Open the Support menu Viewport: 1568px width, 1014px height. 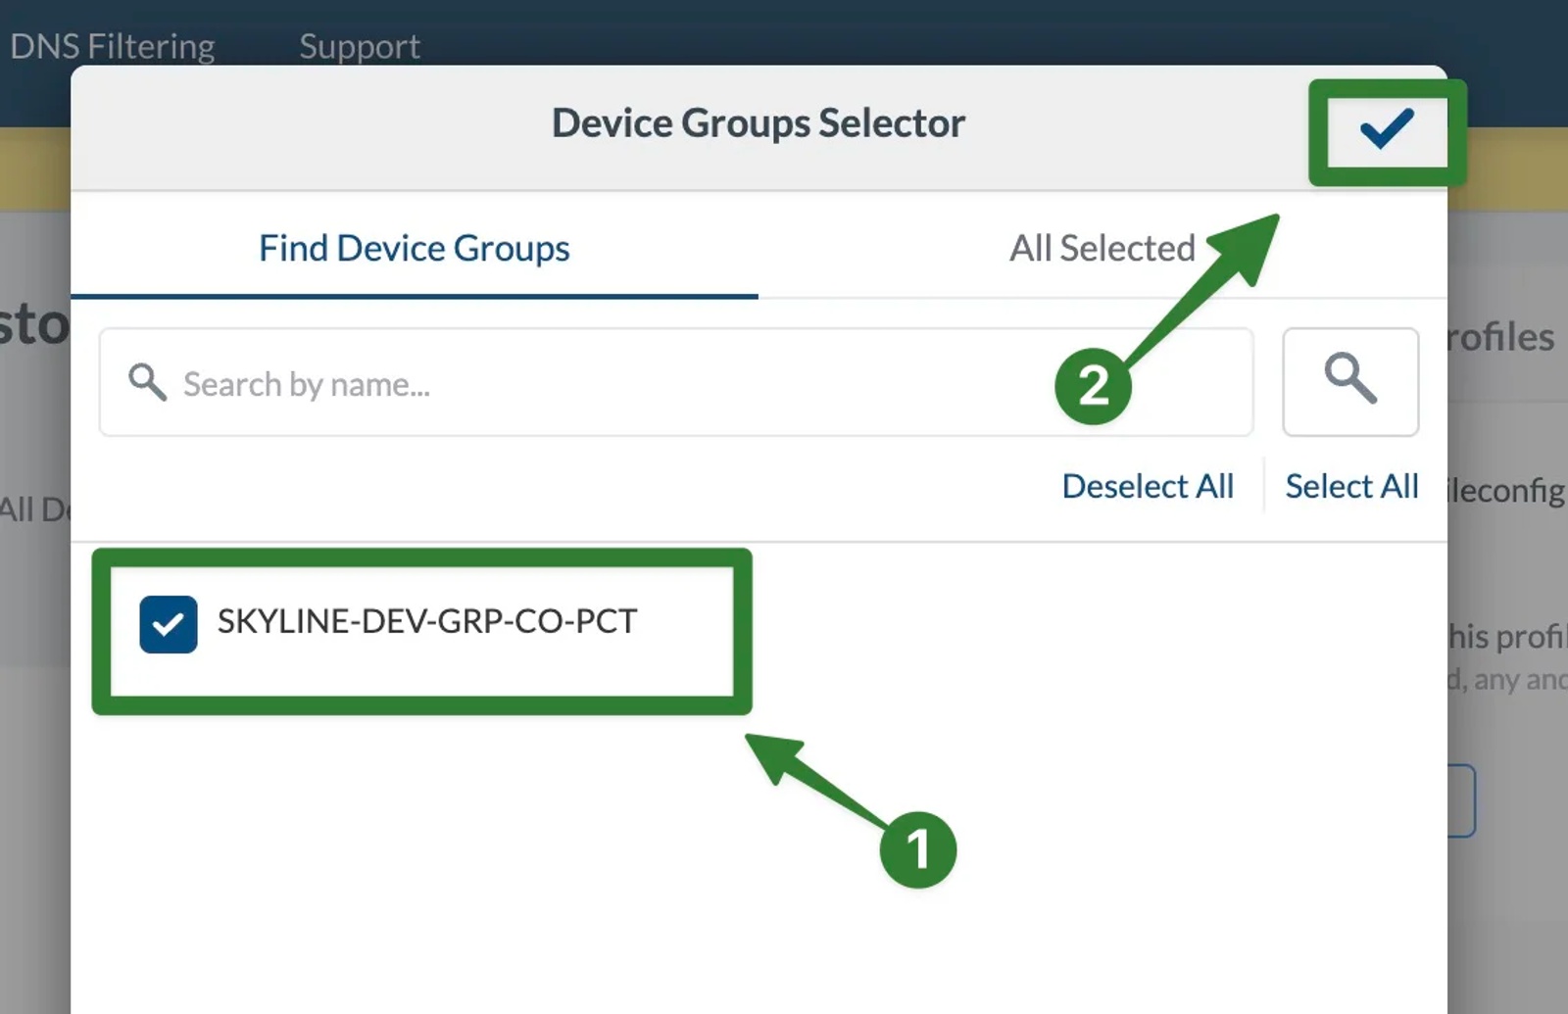(360, 46)
